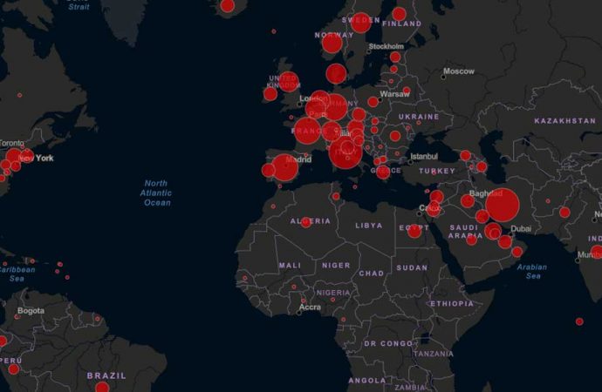Image resolution: width=602 pixels, height=392 pixels.
Task: Click the red circle over Greece
Action: point(383,172)
